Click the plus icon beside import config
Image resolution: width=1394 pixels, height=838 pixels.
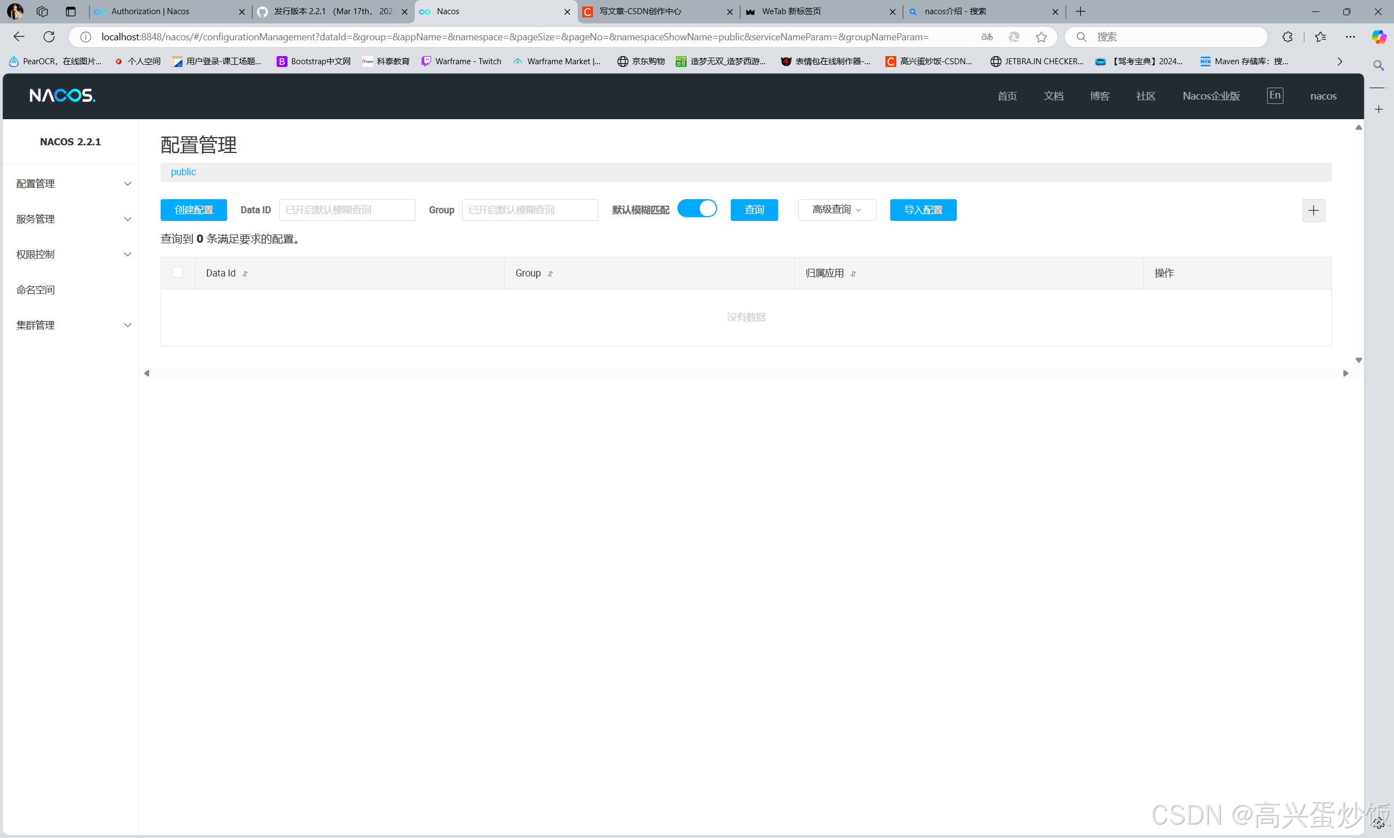pos(1313,211)
